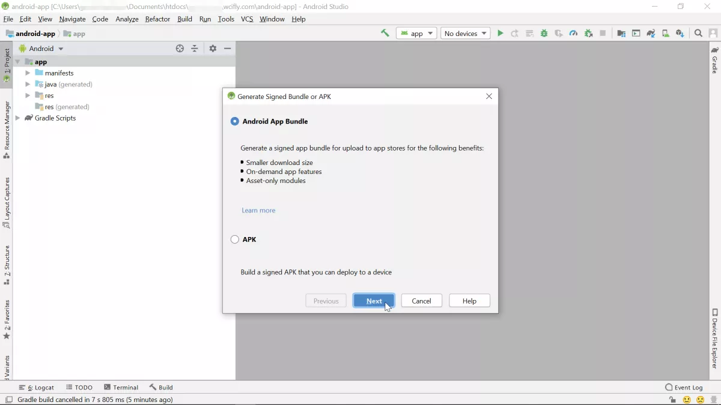This screenshot has width=721, height=405.
Task: Expand the res folder arrow
Action: pyautogui.click(x=28, y=95)
